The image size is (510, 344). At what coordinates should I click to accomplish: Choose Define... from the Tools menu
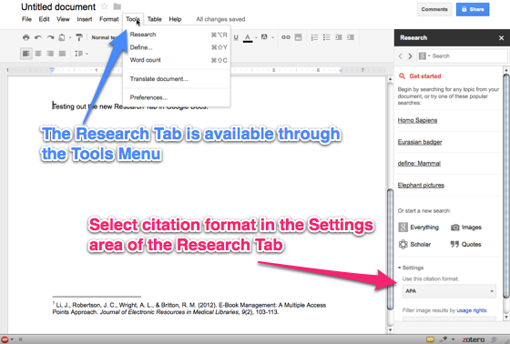tap(177, 47)
